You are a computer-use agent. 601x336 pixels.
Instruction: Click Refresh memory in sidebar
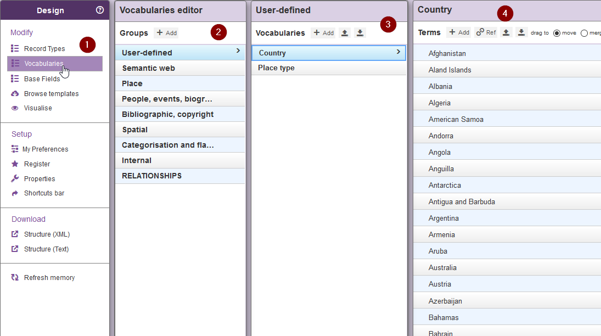[49, 278]
